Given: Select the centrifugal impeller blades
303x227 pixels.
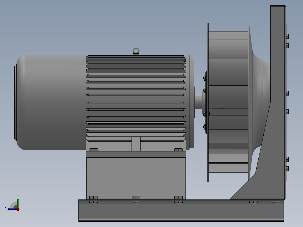Looking at the screenshot, I should (228, 102).
